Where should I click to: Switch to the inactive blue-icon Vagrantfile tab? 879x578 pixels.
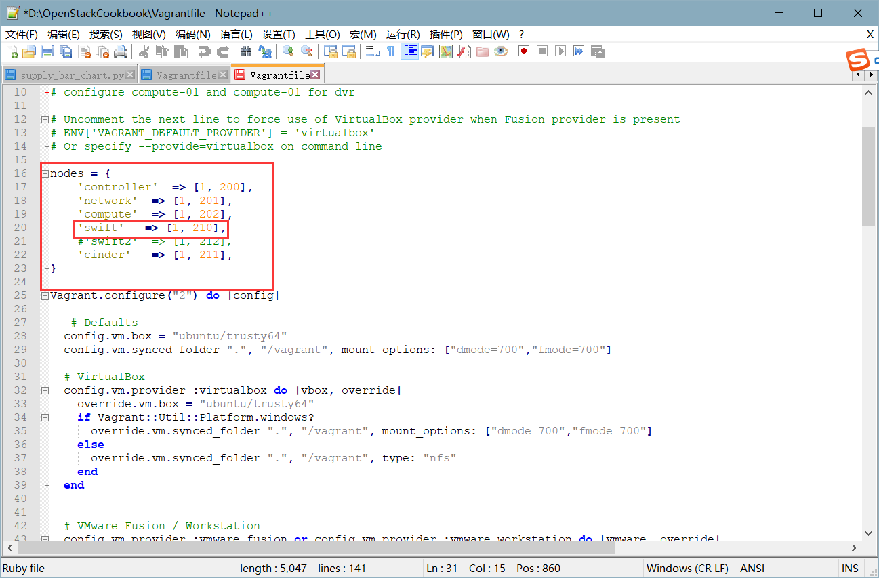(186, 75)
